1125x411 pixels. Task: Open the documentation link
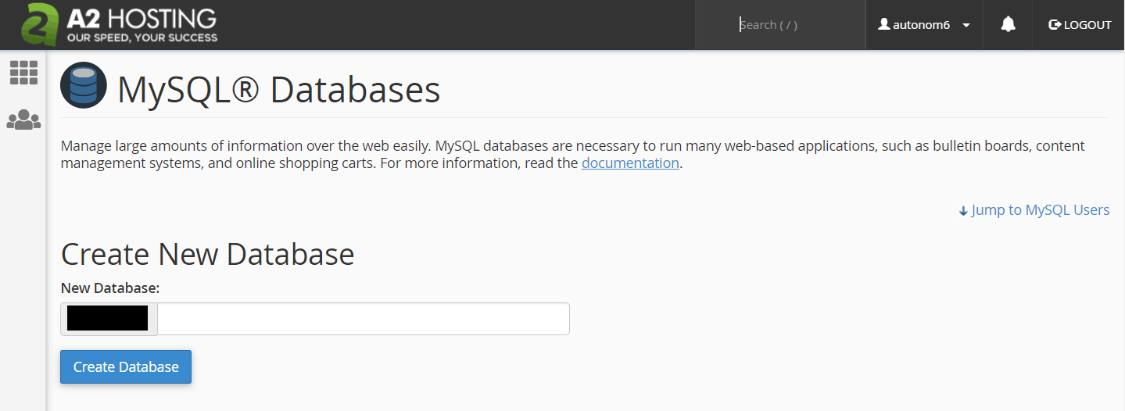tap(630, 163)
